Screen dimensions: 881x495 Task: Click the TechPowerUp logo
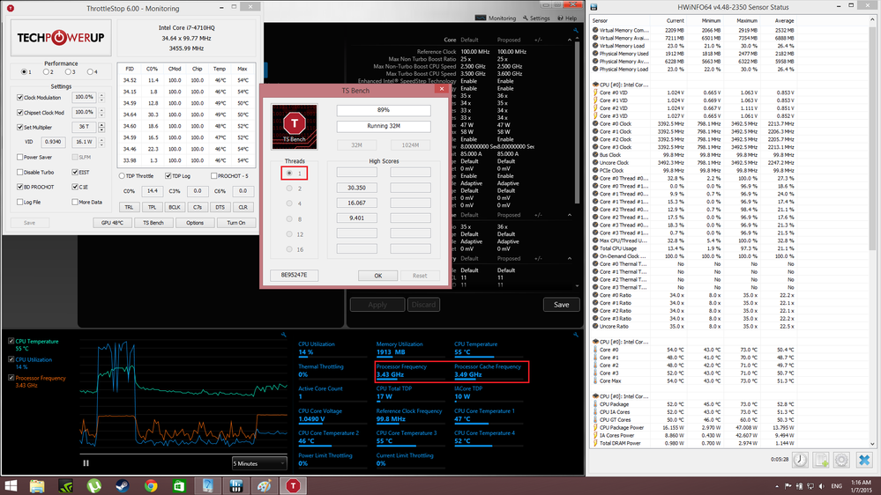point(61,38)
